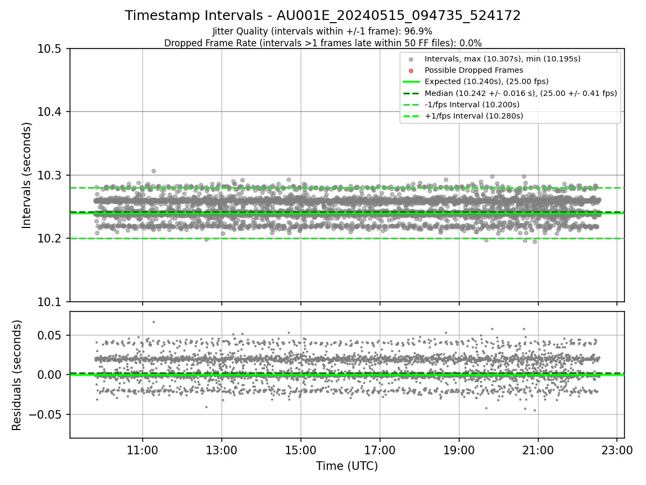Image resolution: width=646 pixels, height=485 pixels.
Task: Select the 'Dropped Frame Rate' 0.0% subtitle line
Action: 323,43
